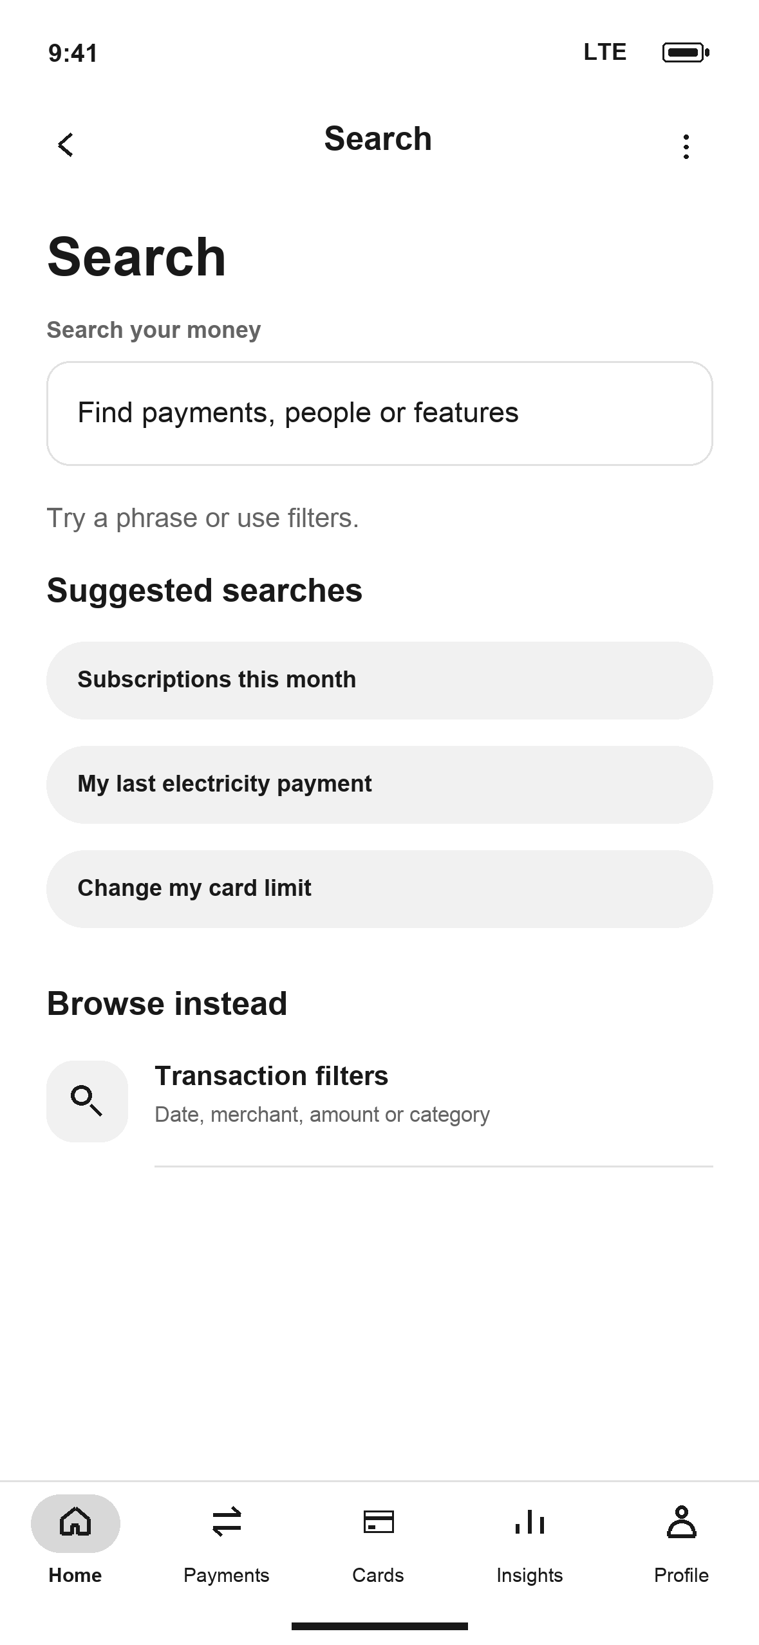Switch to the Insights tab label
Image resolution: width=759 pixels, height=1645 pixels.
(x=530, y=1575)
